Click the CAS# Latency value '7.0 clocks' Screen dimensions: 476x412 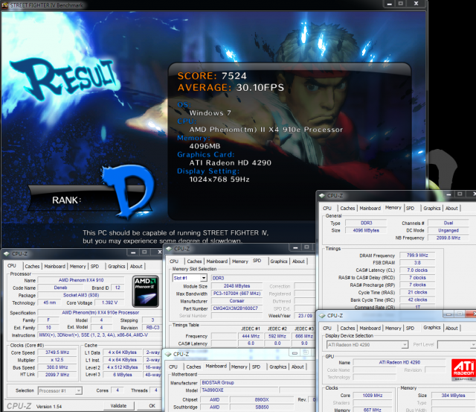click(417, 270)
